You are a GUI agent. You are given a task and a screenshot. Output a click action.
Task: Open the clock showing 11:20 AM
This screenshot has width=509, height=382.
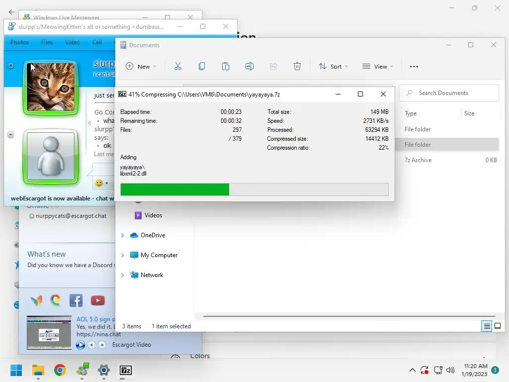[x=475, y=370]
